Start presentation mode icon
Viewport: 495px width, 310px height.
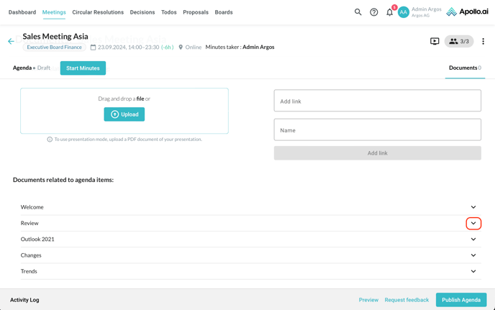435,42
